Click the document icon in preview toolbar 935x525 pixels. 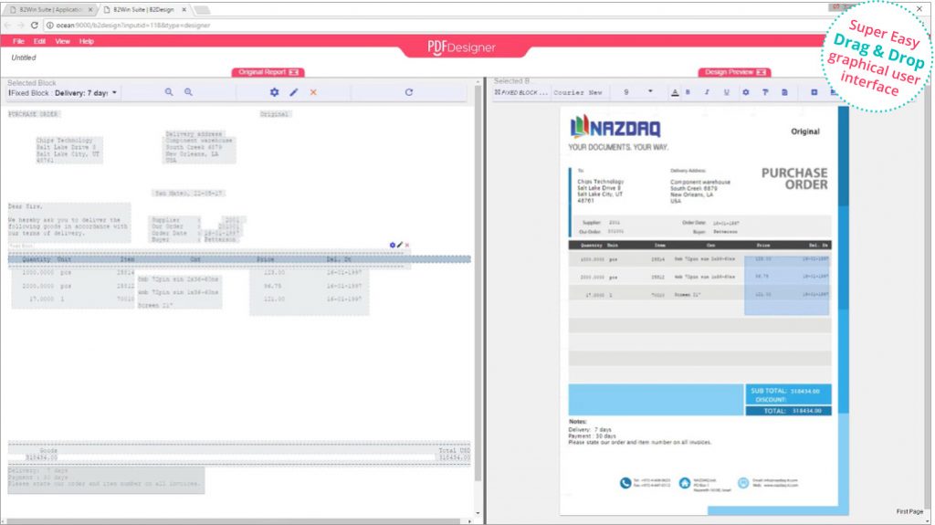tap(783, 92)
